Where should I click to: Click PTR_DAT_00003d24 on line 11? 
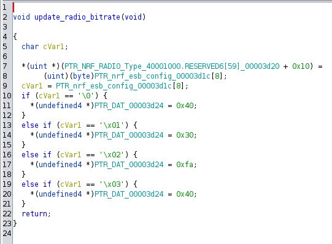coord(129,105)
